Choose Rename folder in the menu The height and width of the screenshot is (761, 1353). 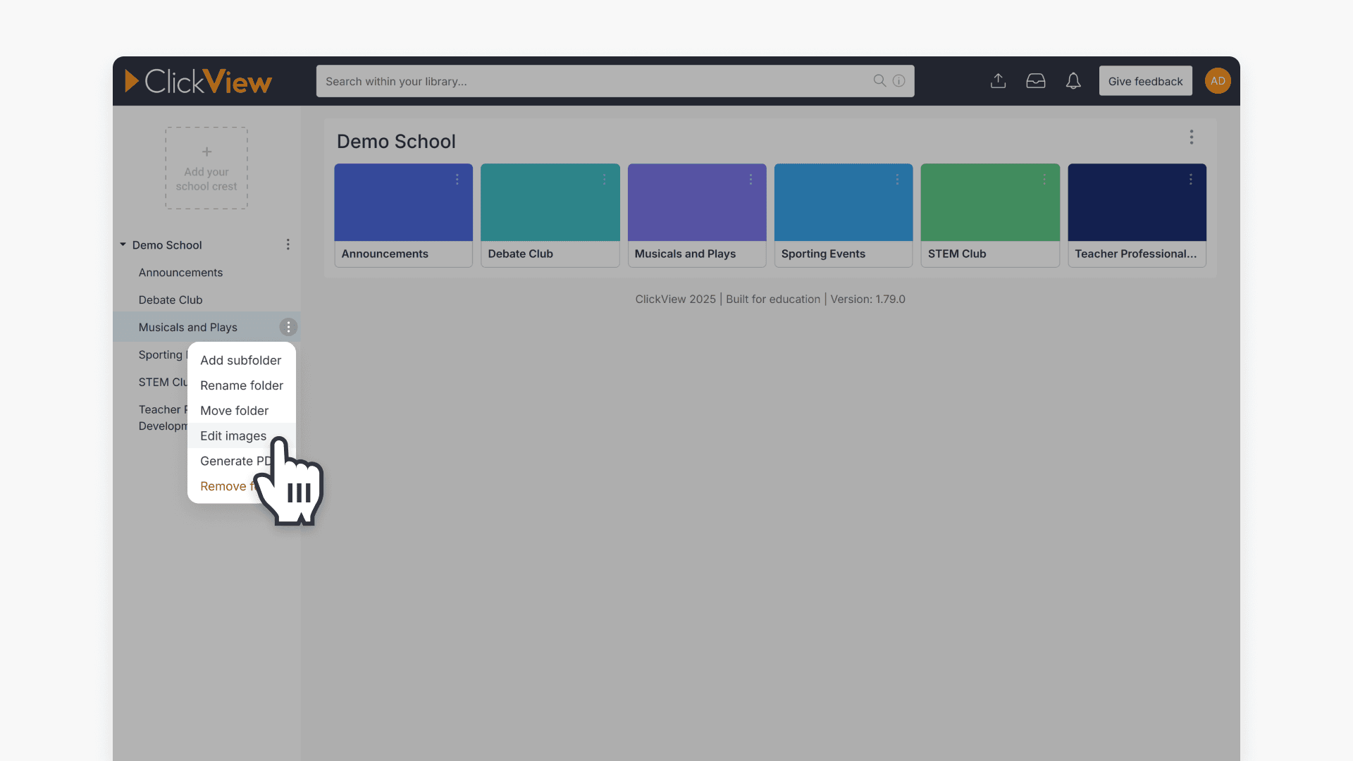pyautogui.click(x=241, y=385)
